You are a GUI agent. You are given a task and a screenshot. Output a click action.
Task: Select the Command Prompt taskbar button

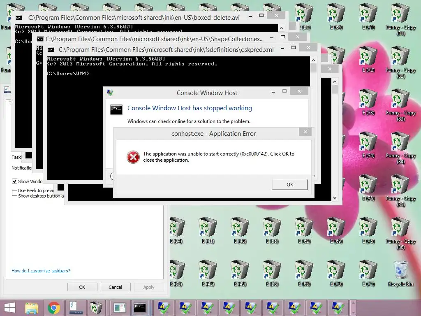click(140, 308)
